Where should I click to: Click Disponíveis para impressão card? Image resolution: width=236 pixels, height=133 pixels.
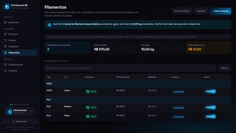pos(67,48)
